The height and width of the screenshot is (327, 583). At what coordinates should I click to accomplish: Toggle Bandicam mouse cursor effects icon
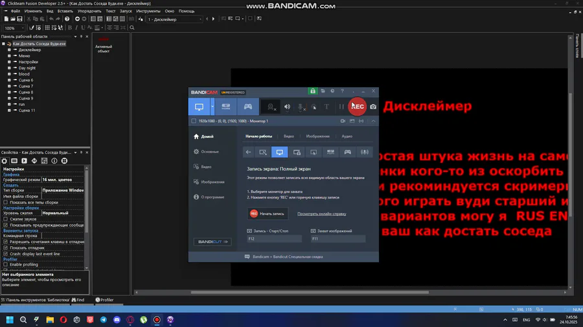314,107
